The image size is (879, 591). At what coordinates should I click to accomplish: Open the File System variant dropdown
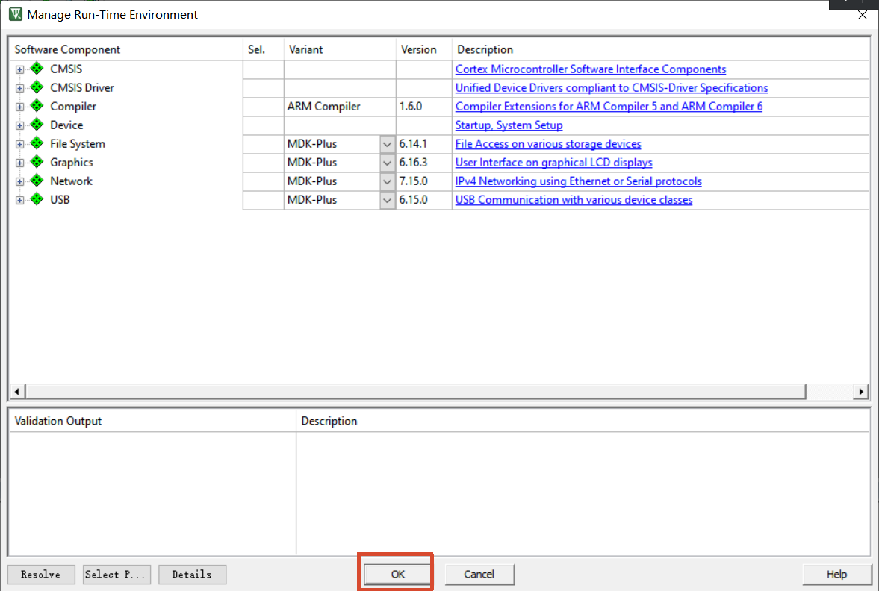tap(387, 144)
